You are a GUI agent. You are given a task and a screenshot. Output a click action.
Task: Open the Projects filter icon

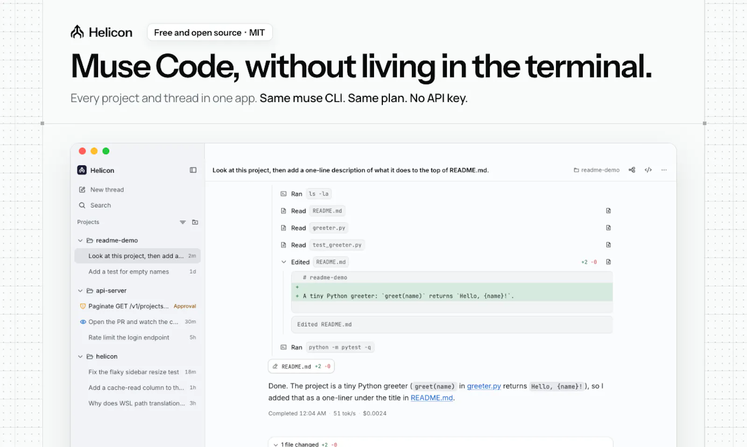(x=183, y=222)
